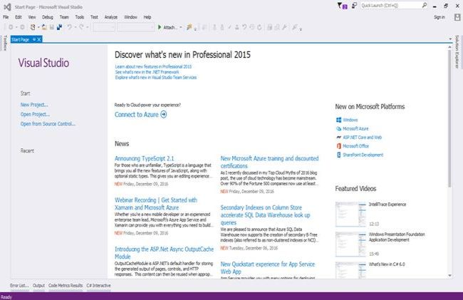The width and height of the screenshot is (463, 300).
Task: Open the Team menu
Action: [x=64, y=17]
